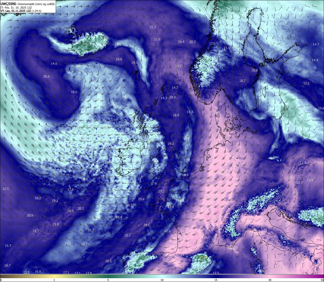Viewport: 324px width, 282px height.
Task: Click the 24.4 value label
Action: pos(310,180)
